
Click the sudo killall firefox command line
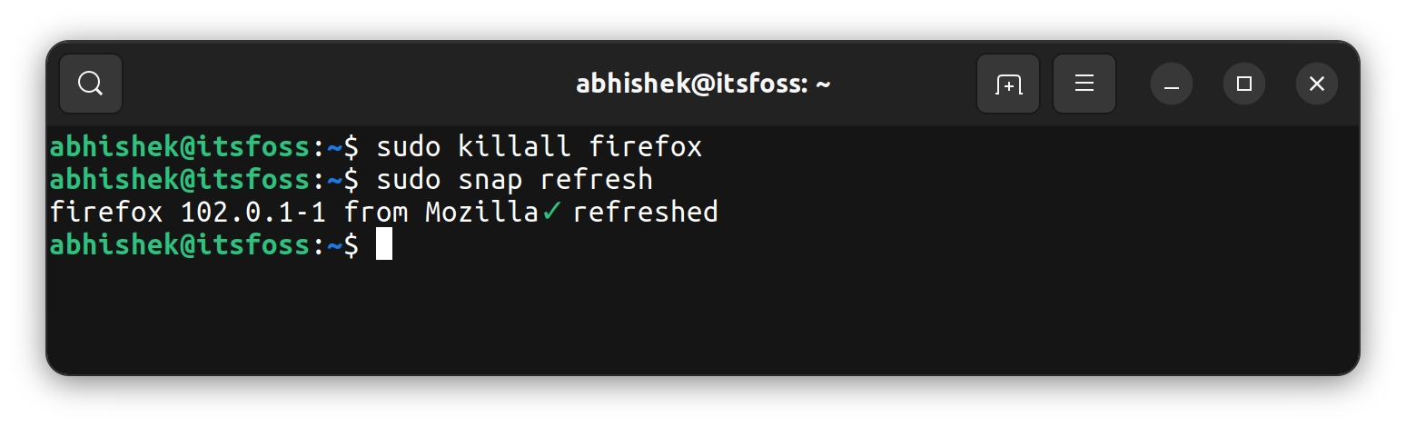[x=539, y=146]
